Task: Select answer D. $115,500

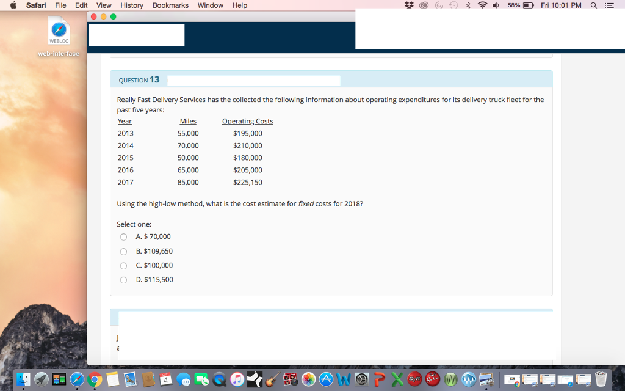Action: point(123,279)
